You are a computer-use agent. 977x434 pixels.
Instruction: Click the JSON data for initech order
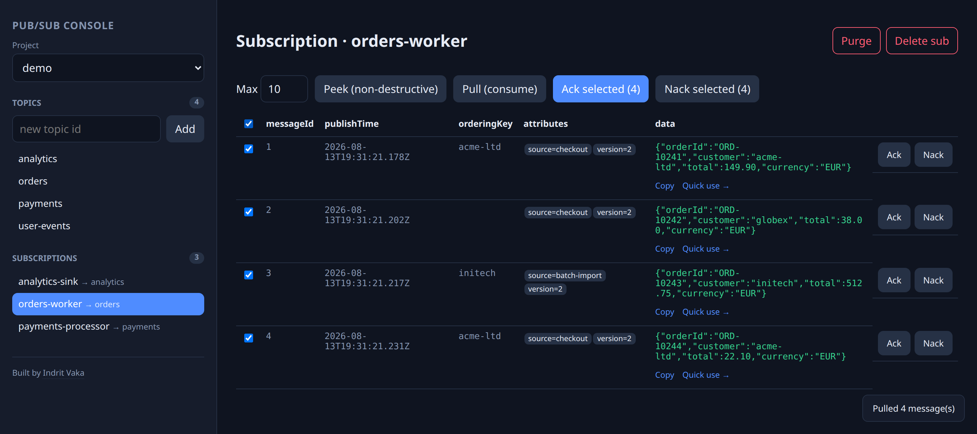point(759,283)
